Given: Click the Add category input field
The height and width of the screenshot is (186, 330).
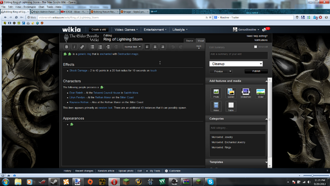Looking at the screenshot, I should pos(238,128).
